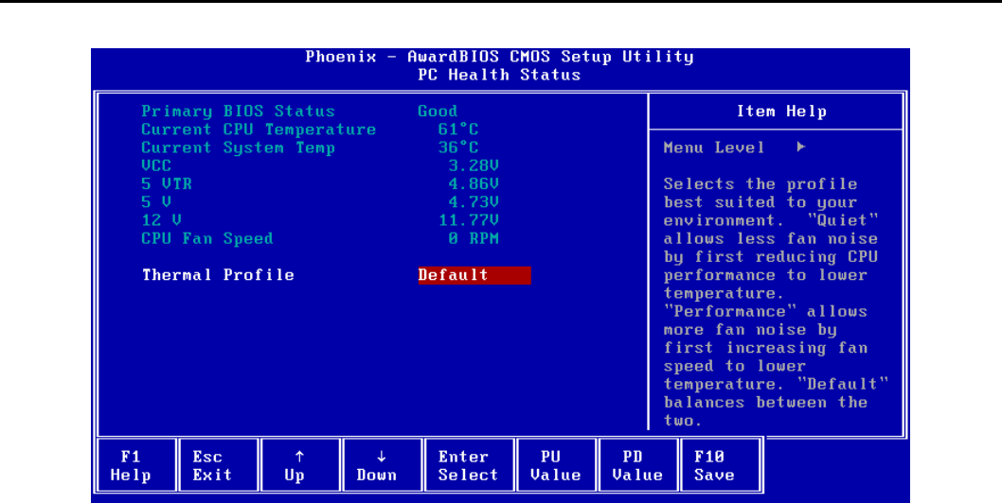
Task: Click the Menu Level text
Action: [x=714, y=147]
